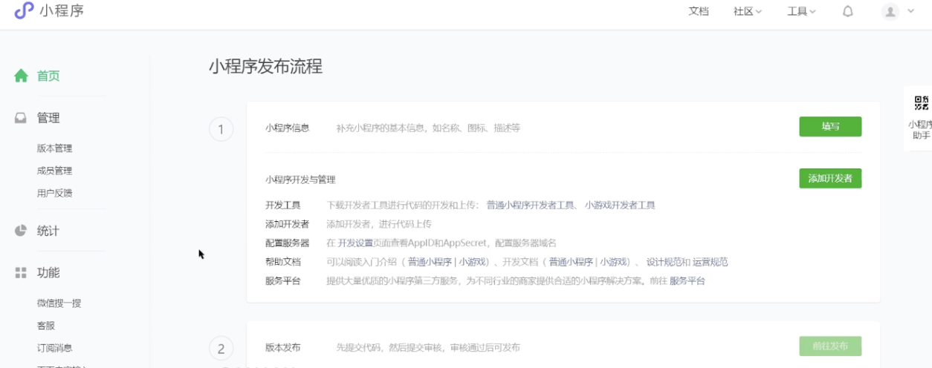Open the 设计规范 link
Viewport: 932px width, 368px height.
pyautogui.click(x=663, y=261)
